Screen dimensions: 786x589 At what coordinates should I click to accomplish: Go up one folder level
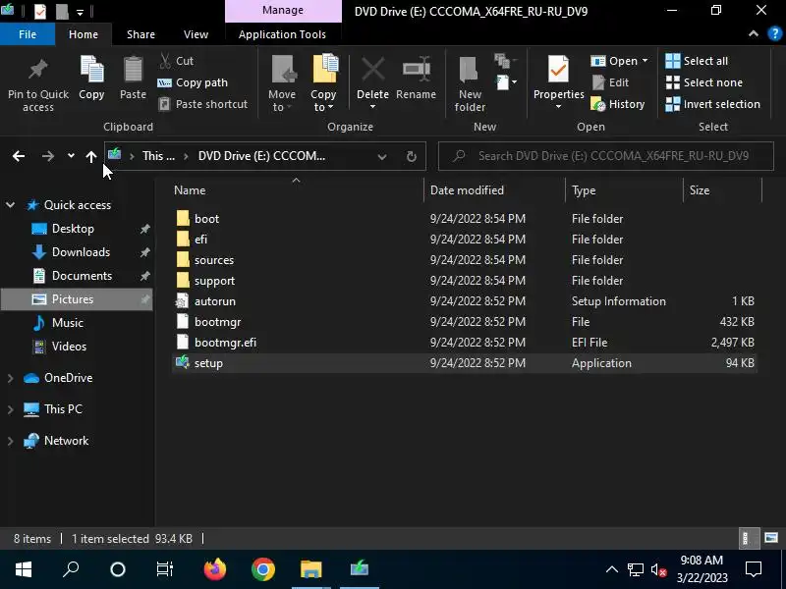click(90, 157)
